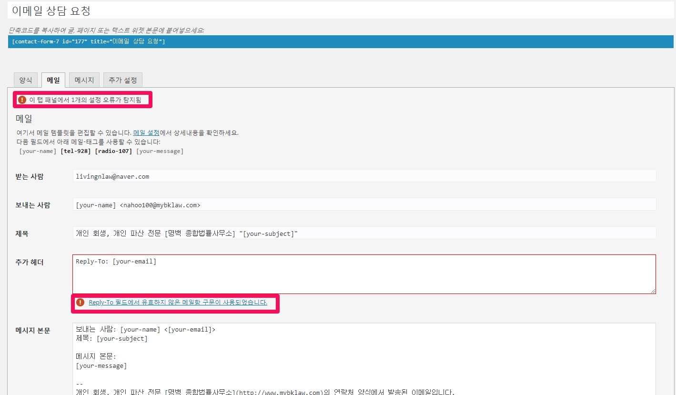Select the [tel-928] mail-tag
This screenshot has width=676, height=395.
pyautogui.click(x=76, y=151)
